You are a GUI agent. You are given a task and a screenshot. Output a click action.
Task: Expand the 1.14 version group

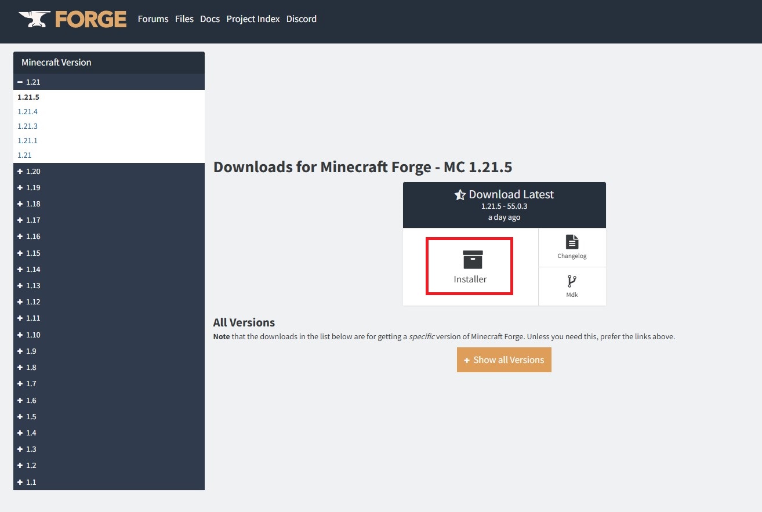pyautogui.click(x=109, y=269)
